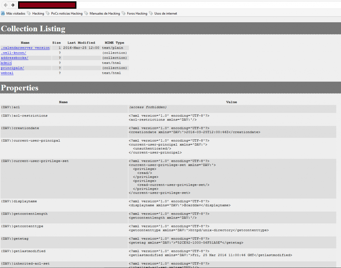Follow the webcal link
The height and width of the screenshot is (268, 341).
pos(7,73)
